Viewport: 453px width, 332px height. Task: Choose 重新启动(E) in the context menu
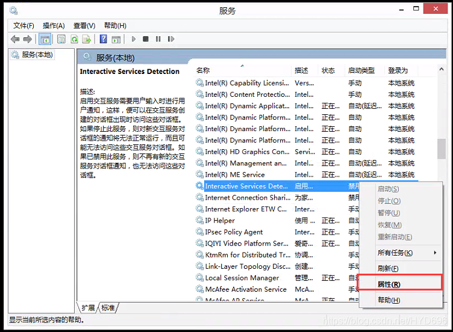click(x=401, y=237)
